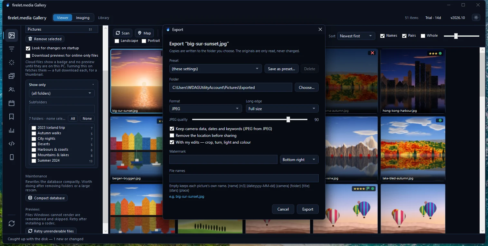The image size is (488, 246).
Task: Enable Remove the location before sharing
Action: [172, 136]
